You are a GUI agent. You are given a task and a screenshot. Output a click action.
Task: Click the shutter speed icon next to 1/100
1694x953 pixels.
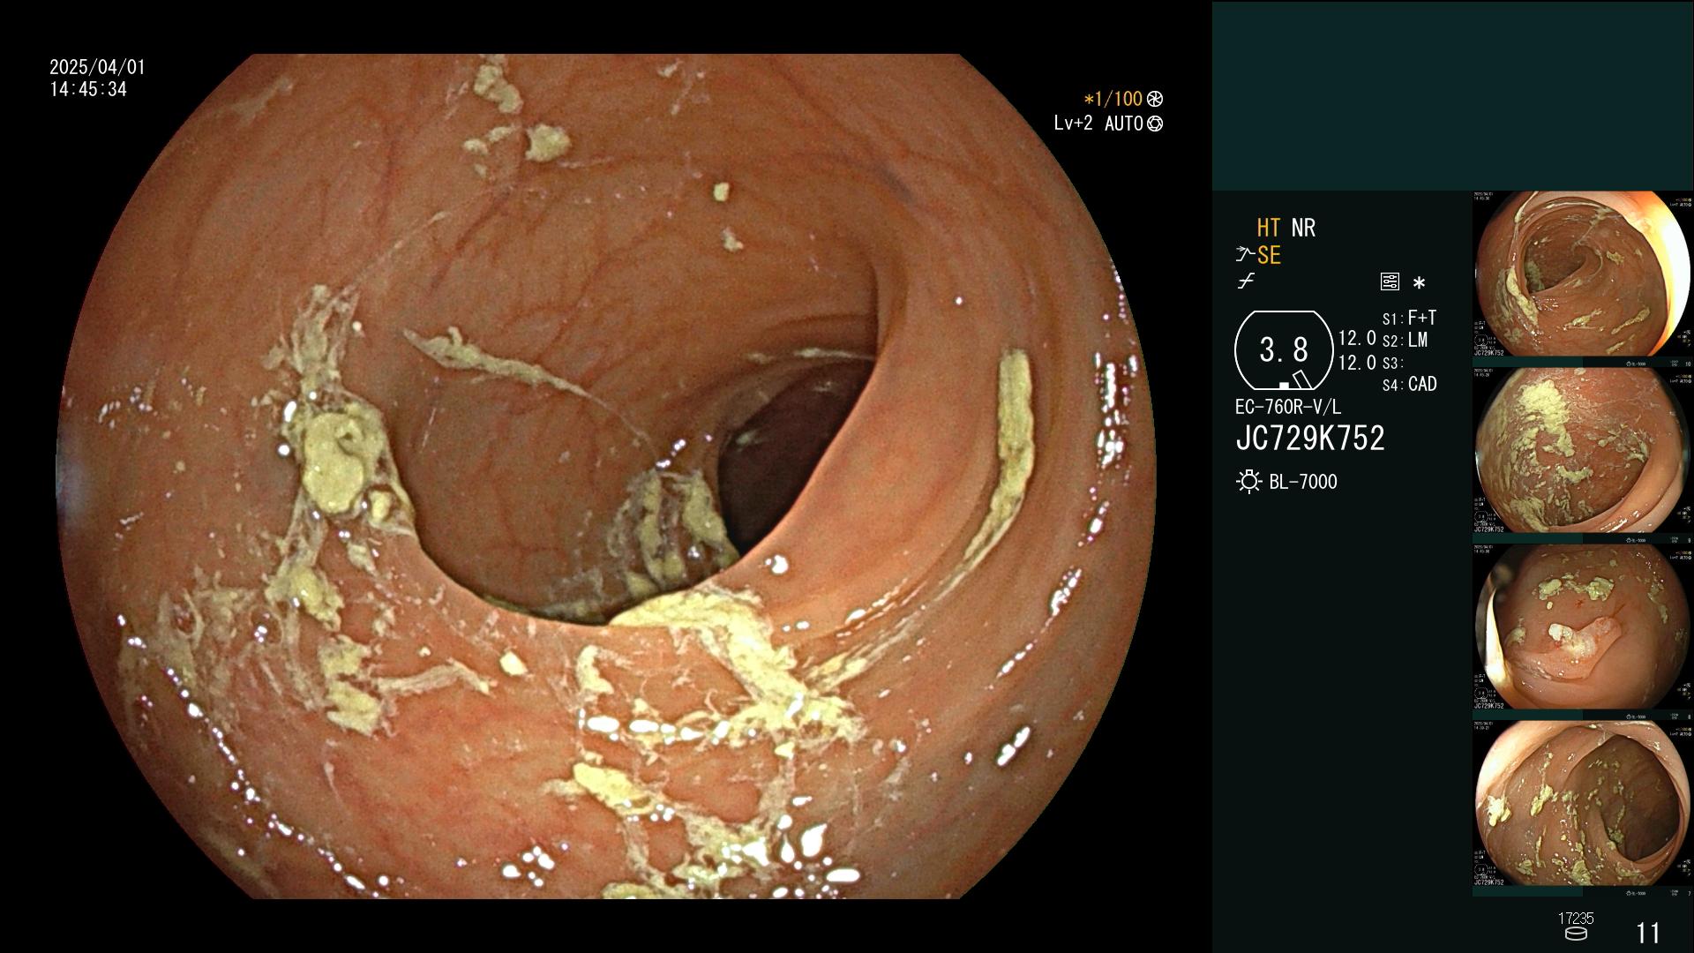tap(1155, 100)
